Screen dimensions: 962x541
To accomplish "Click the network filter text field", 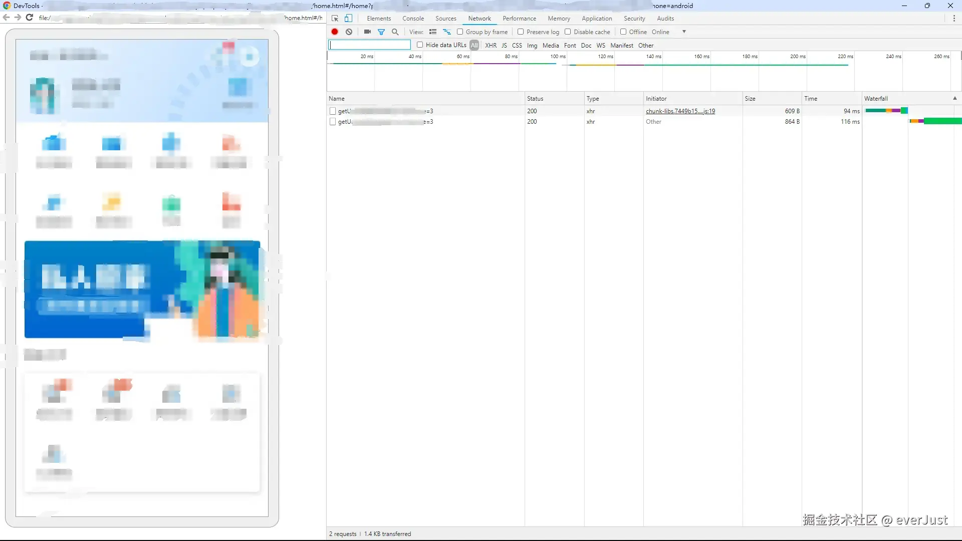I will pyautogui.click(x=369, y=45).
